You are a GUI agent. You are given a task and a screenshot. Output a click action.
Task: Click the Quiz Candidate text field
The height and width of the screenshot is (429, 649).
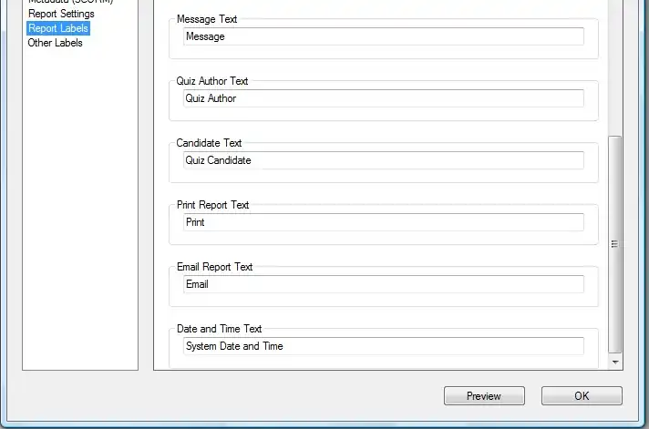click(383, 160)
